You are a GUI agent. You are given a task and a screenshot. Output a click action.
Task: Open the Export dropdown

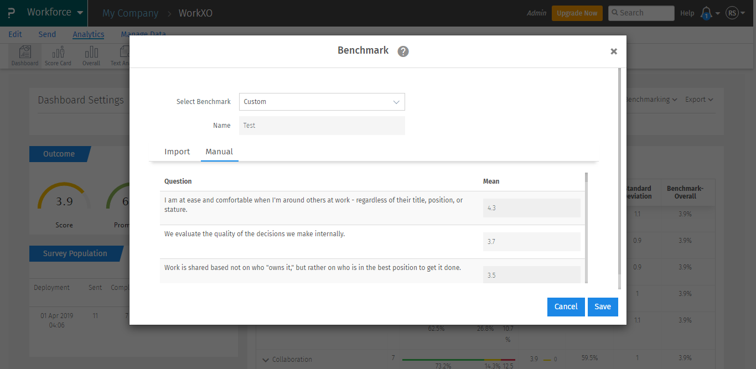699,100
